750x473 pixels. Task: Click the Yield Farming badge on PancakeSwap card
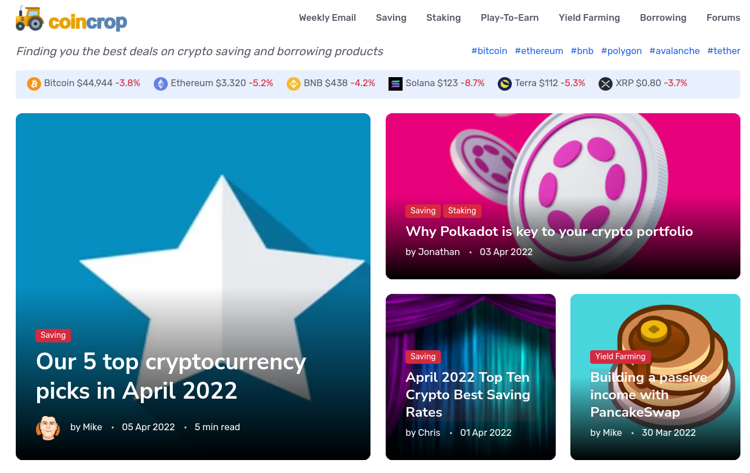click(620, 356)
